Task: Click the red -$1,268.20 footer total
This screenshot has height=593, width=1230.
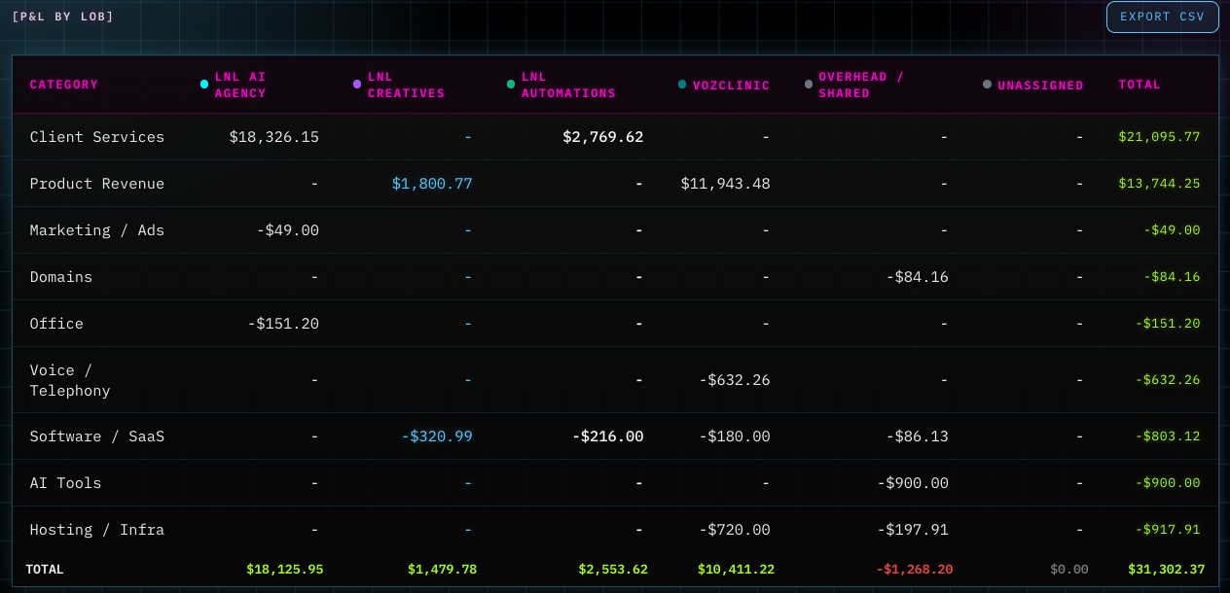Action: point(915,570)
